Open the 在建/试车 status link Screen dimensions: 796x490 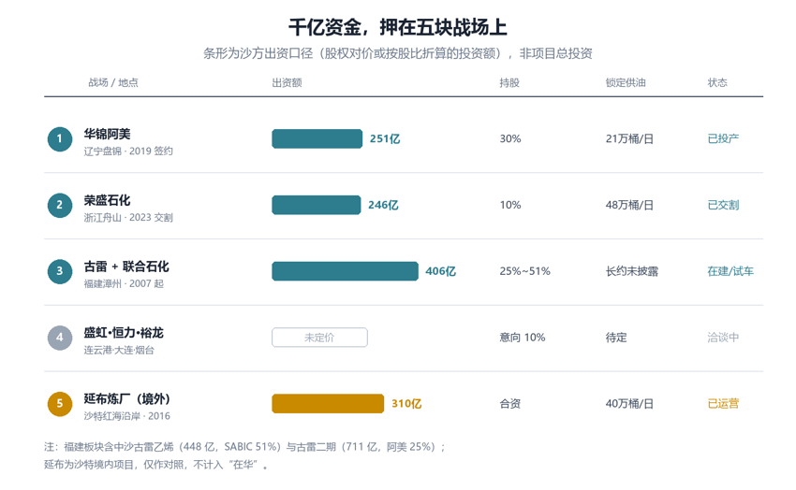click(x=730, y=271)
